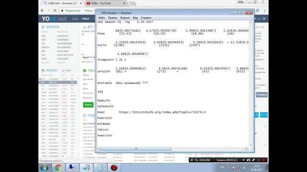Open the recorder dropdown arrow

pyautogui.click(x=243, y=160)
